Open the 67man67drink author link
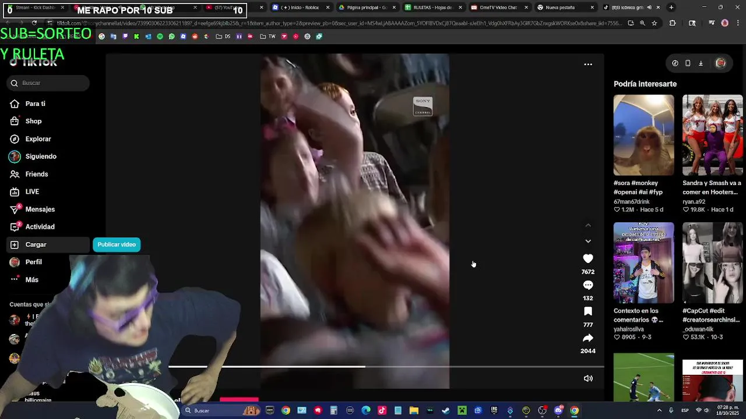The width and height of the screenshot is (746, 419). point(631,201)
